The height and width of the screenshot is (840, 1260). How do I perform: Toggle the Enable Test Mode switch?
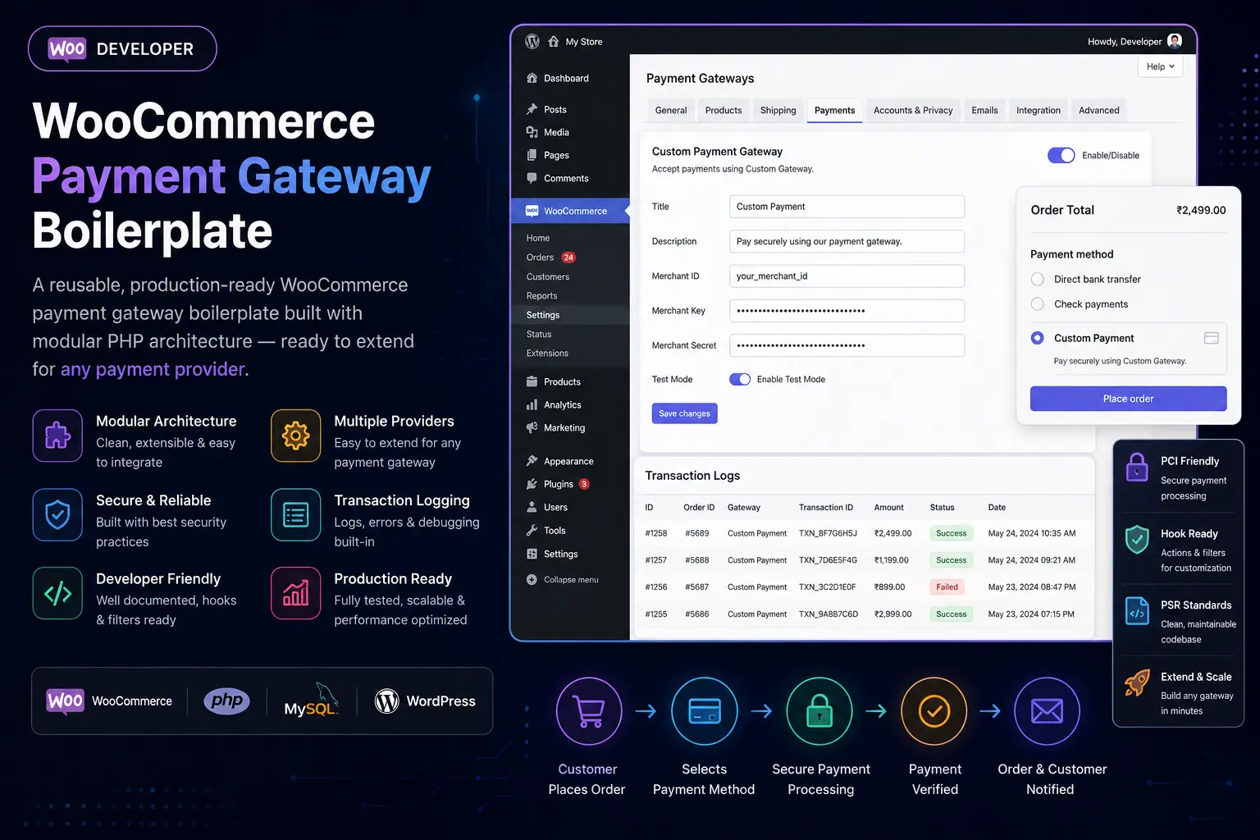pos(740,379)
